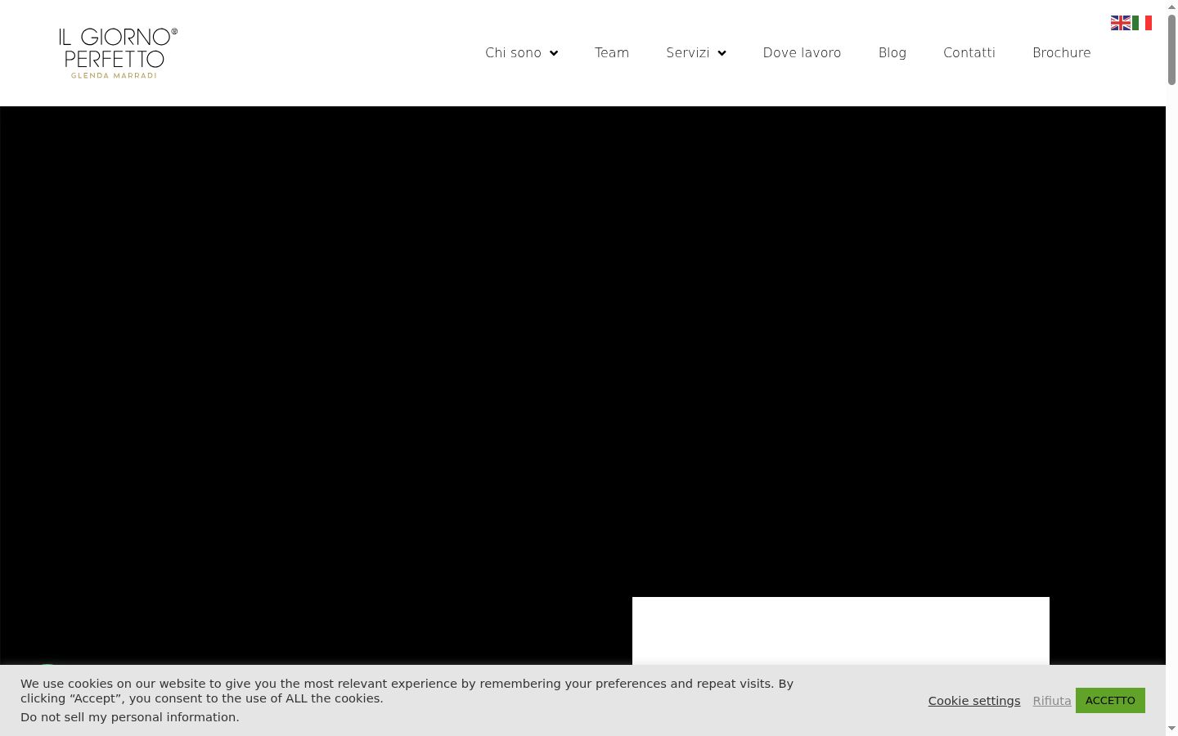Open Cookie settings
Viewport: 1178px width, 736px height.
coord(974,701)
